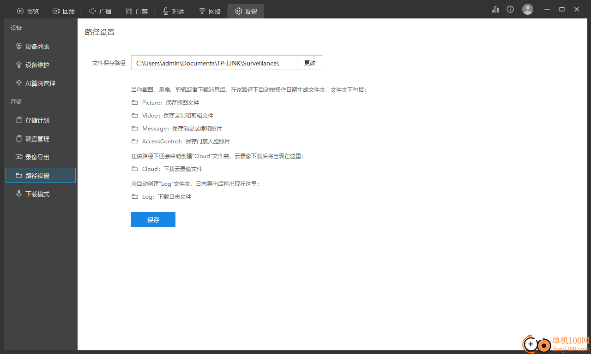Minimize the application window
Viewport: 591px width, 354px height.
click(547, 9)
